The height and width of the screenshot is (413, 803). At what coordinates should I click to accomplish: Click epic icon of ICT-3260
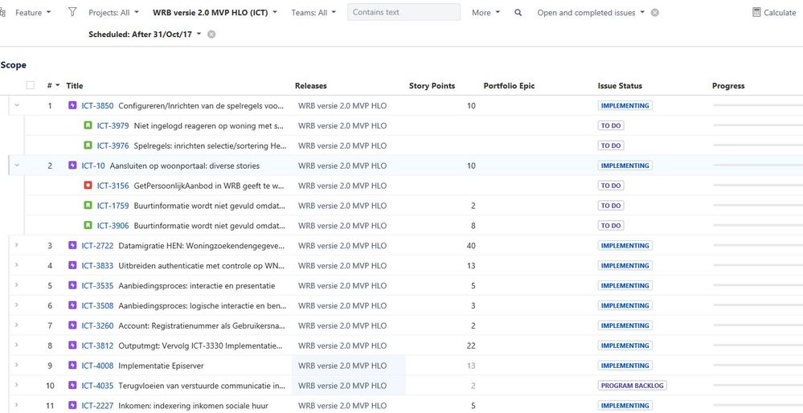tap(72, 325)
